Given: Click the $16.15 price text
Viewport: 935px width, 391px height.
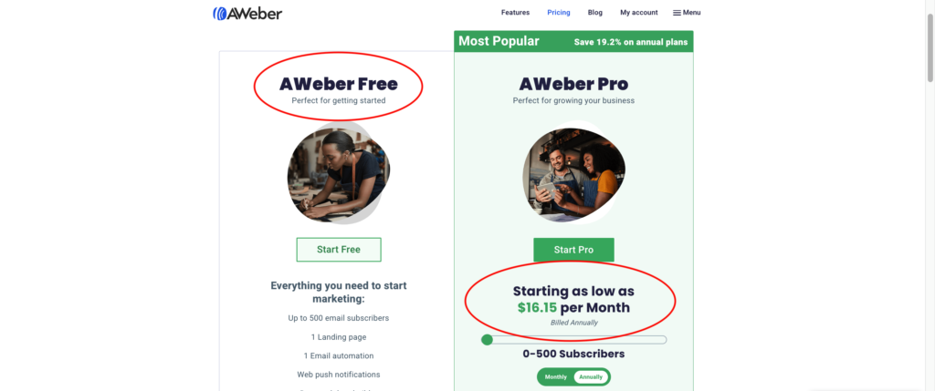Looking at the screenshot, I should [x=537, y=308].
